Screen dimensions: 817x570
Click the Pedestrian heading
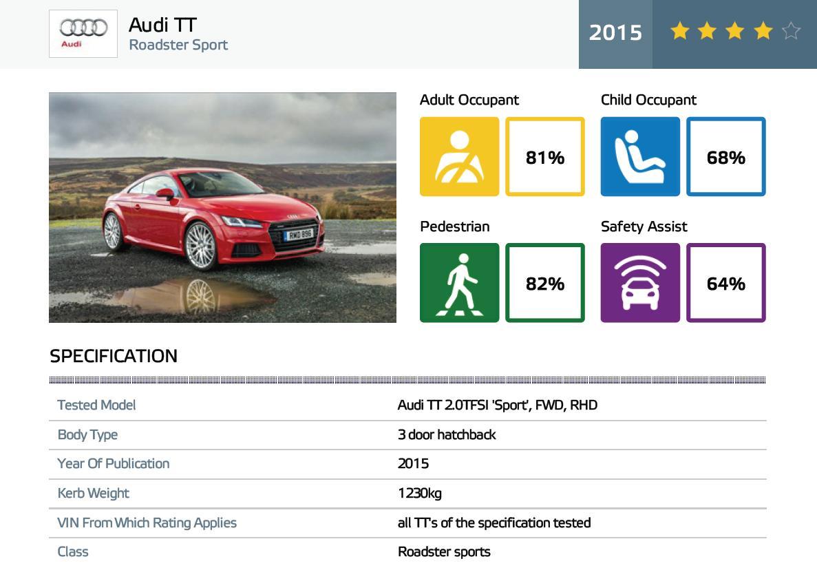[x=455, y=226]
